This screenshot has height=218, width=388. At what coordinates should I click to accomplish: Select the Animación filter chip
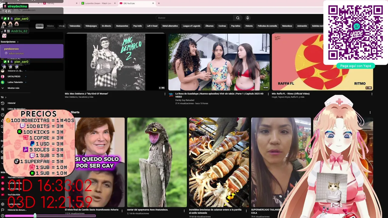point(302,26)
